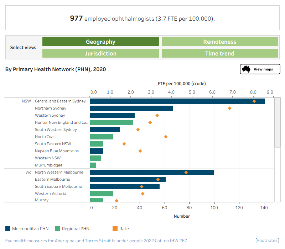The width and height of the screenshot is (285, 249).
Task: Click North Western Melbourne rate diamond
Action: pos(186,173)
